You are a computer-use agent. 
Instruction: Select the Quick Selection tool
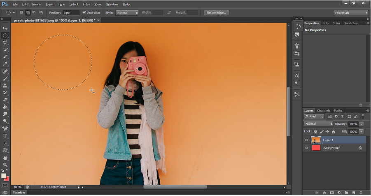coord(5,50)
